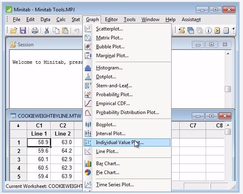The width and height of the screenshot is (243, 194).
Task: Open the File menu
Action: pos(17,19)
